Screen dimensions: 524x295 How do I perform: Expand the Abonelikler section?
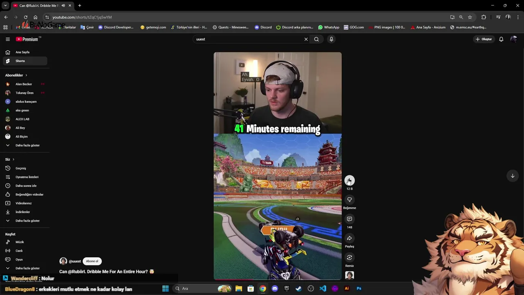[16, 75]
